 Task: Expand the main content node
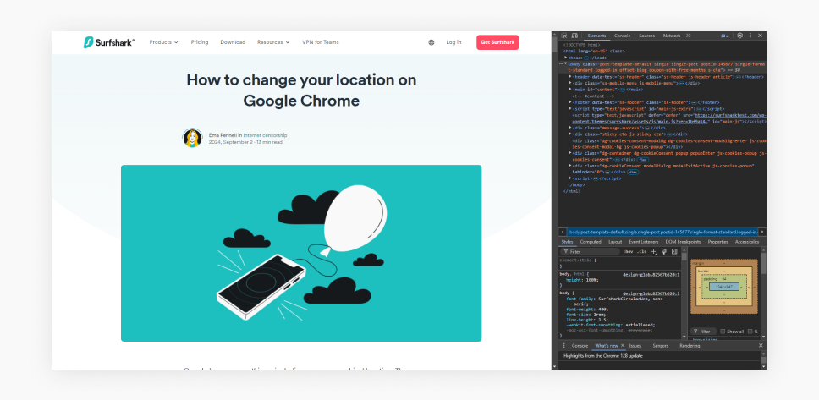point(570,90)
